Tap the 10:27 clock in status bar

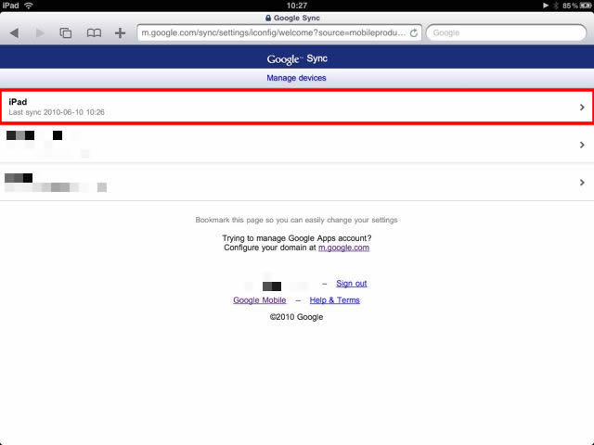coord(297,6)
